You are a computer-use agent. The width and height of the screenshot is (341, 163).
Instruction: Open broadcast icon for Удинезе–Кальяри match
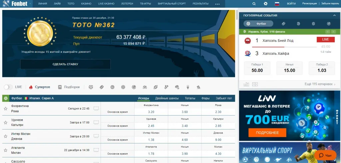click(x=96, y=122)
